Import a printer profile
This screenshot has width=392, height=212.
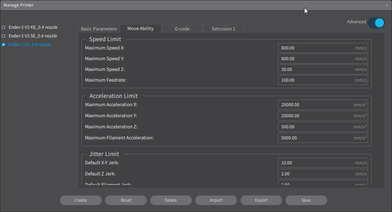point(216,200)
